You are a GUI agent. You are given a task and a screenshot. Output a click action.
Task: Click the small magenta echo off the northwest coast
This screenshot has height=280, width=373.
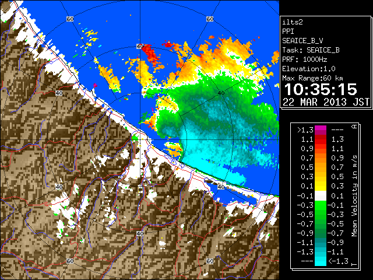95,85
